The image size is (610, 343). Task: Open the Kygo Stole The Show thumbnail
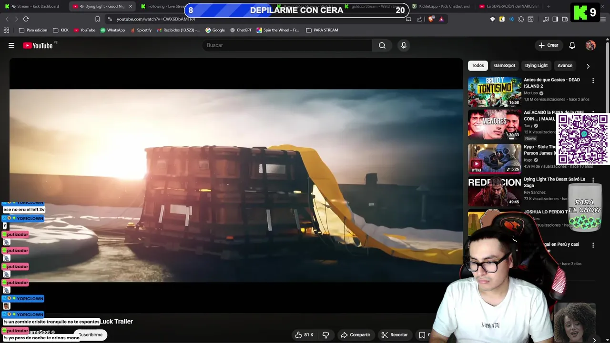[494, 159]
